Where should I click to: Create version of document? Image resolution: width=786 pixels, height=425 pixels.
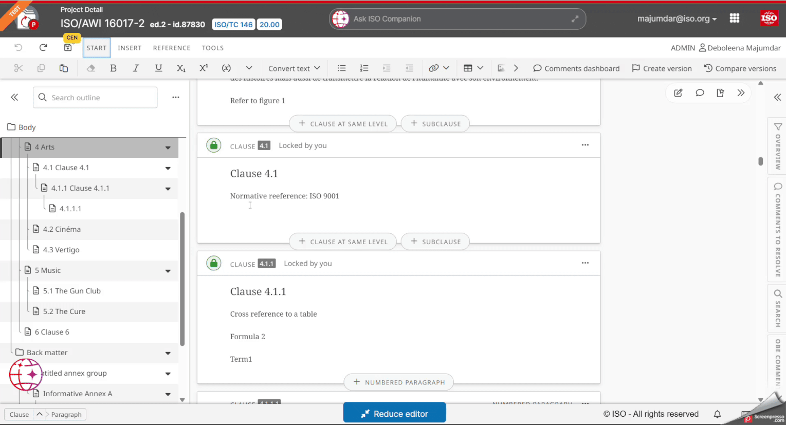click(x=662, y=68)
